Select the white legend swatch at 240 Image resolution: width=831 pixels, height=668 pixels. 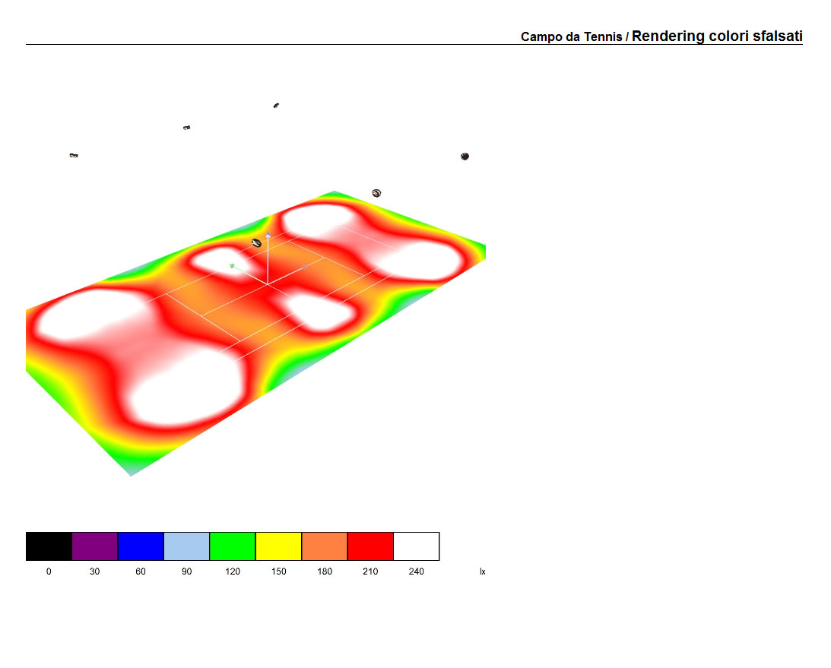[417, 546]
